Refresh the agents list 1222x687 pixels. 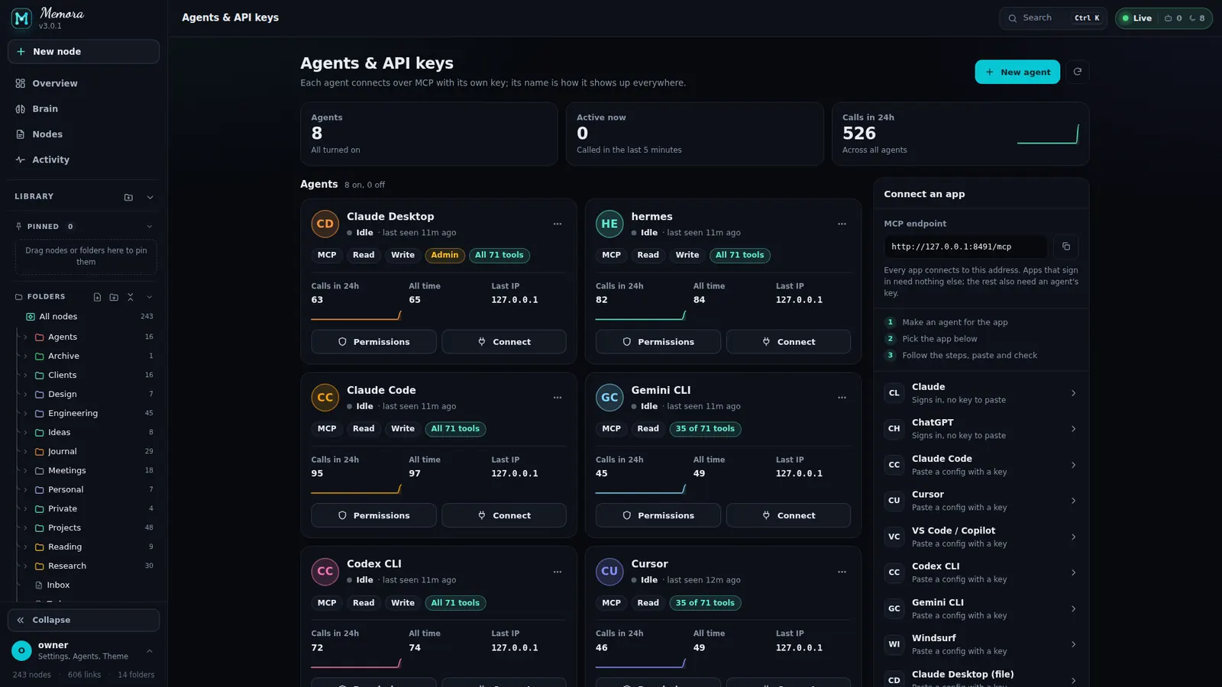[1078, 72]
